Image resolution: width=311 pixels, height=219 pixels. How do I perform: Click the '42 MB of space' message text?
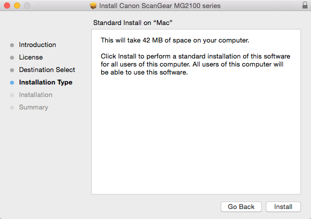coord(175,40)
